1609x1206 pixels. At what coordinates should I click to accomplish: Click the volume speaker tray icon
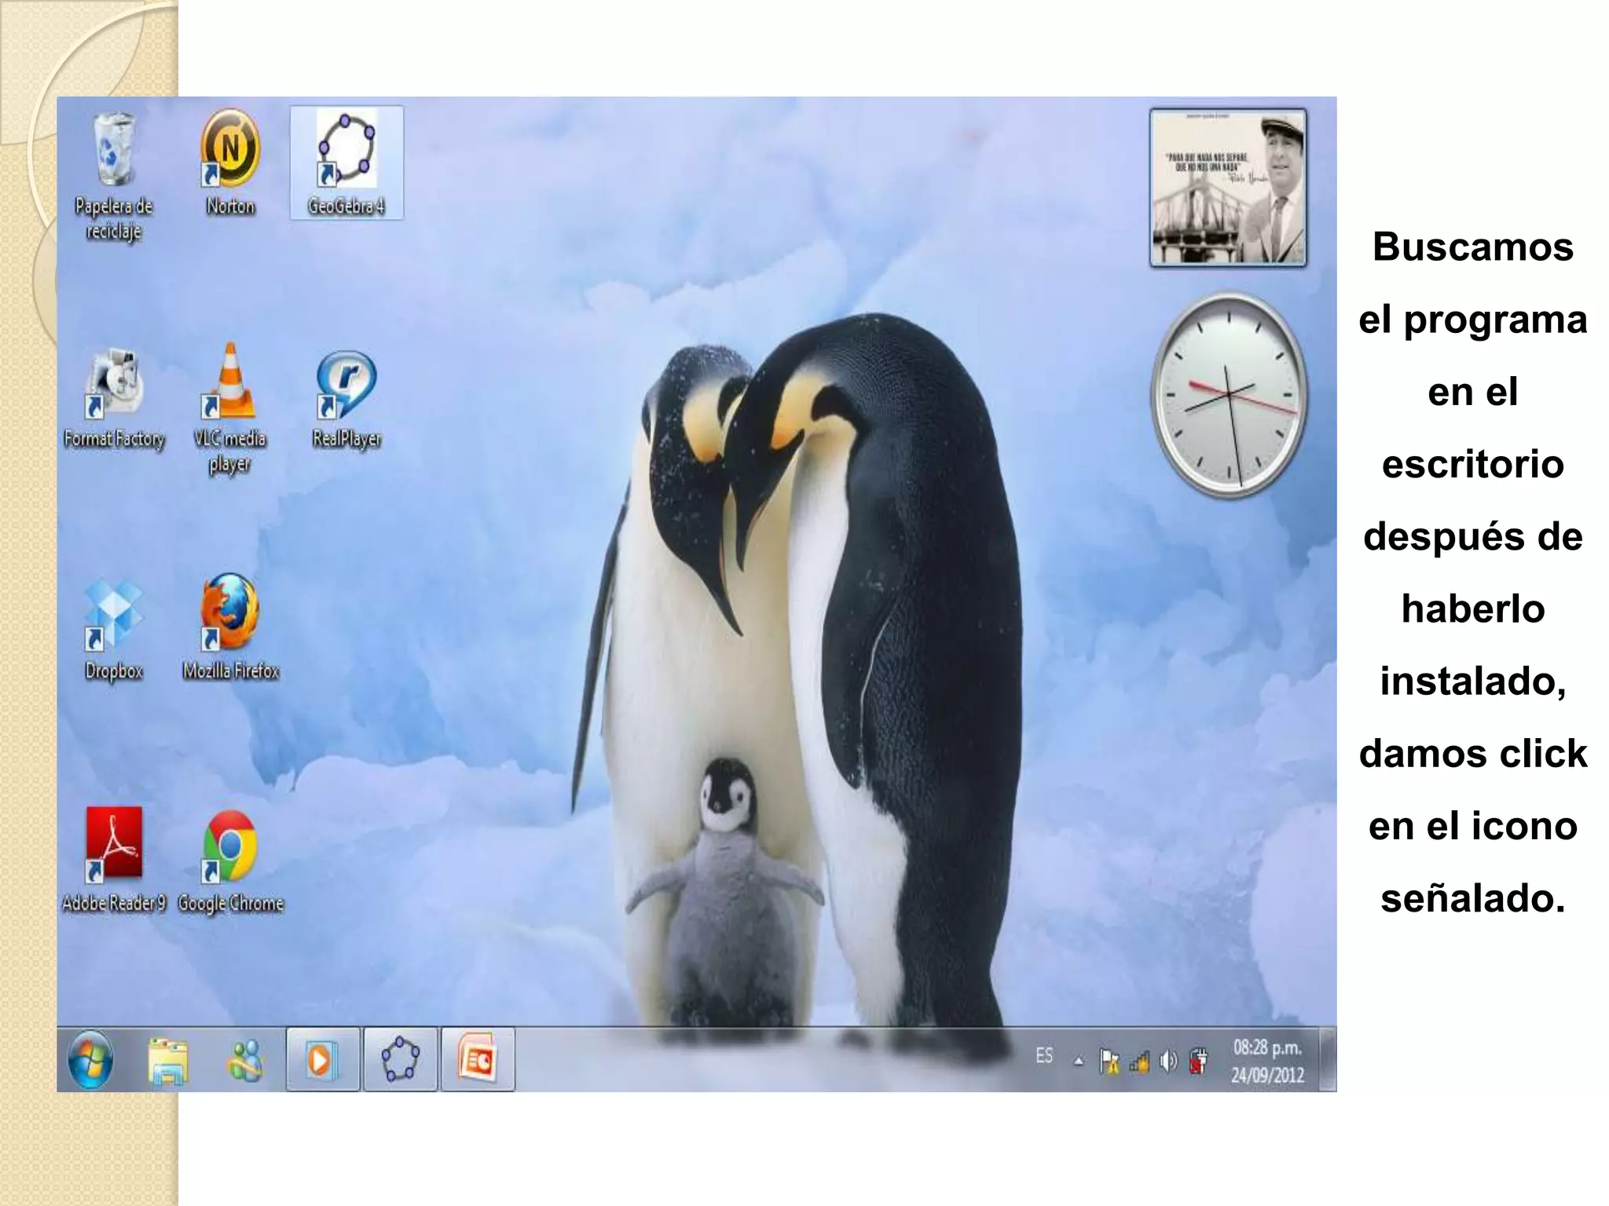[x=1169, y=1062]
